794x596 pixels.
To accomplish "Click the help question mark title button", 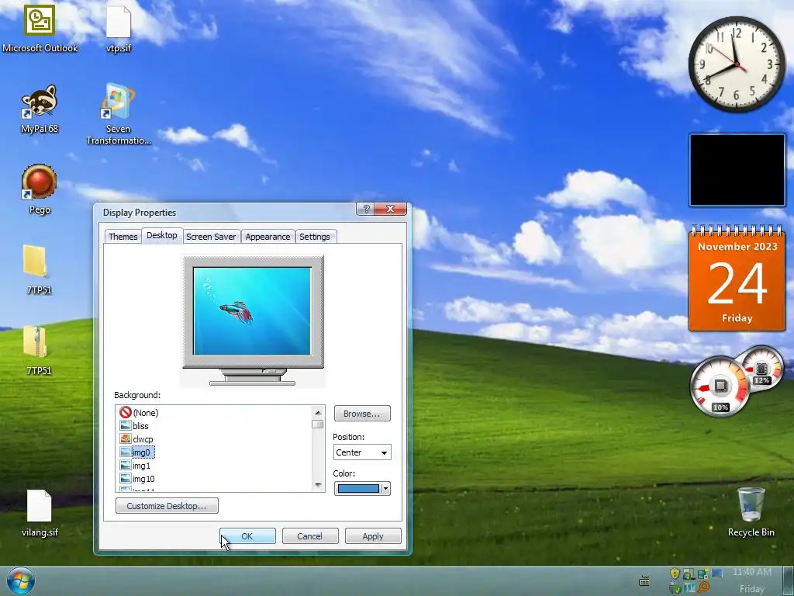I will click(366, 210).
